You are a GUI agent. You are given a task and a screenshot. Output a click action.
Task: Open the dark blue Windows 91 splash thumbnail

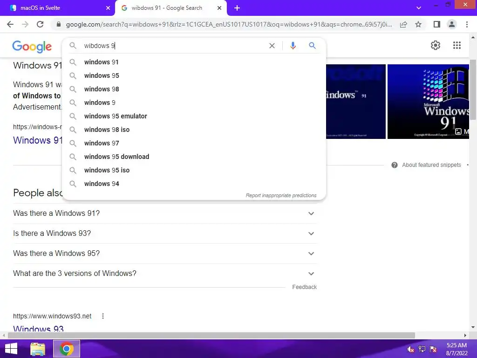(355, 102)
